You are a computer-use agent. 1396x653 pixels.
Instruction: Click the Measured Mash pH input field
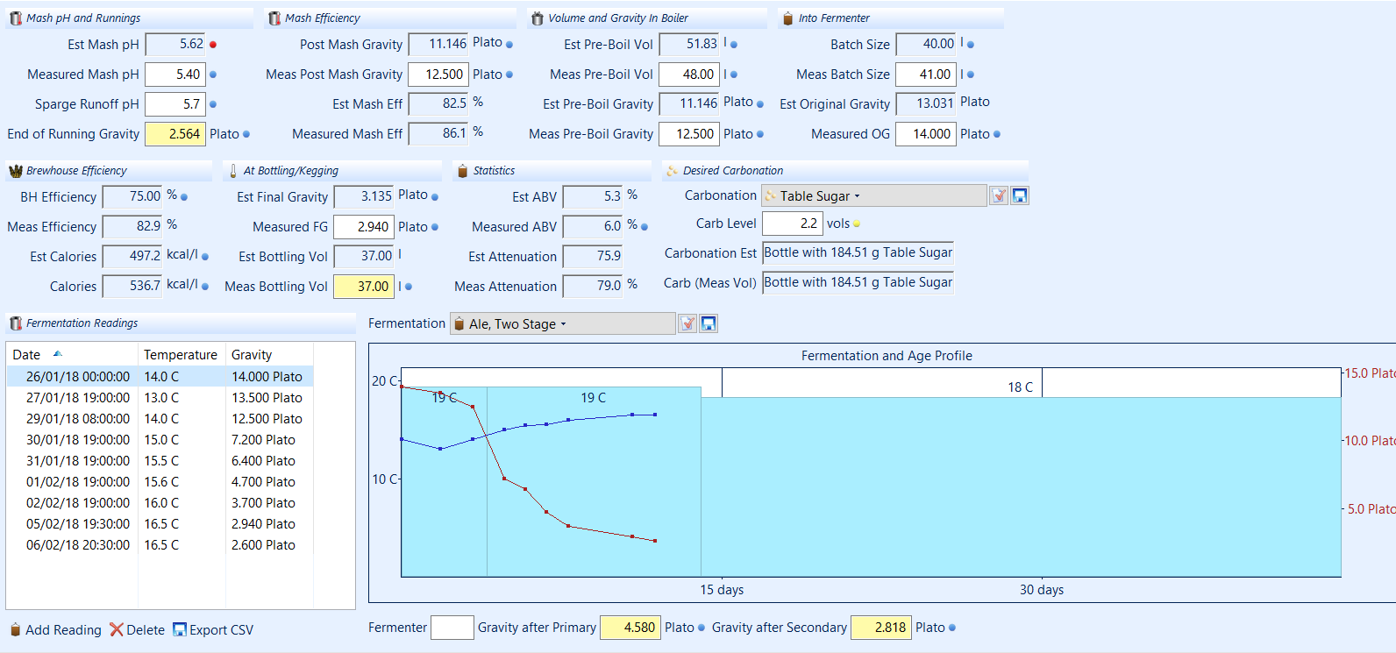pos(174,75)
